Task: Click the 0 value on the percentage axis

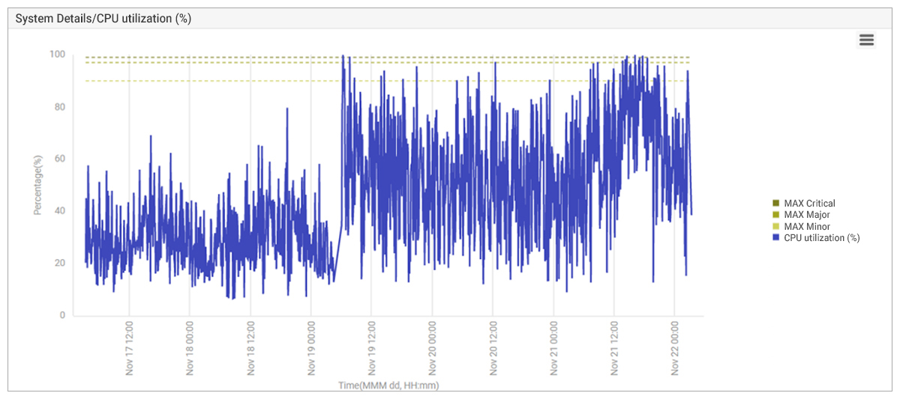Action: (63, 315)
